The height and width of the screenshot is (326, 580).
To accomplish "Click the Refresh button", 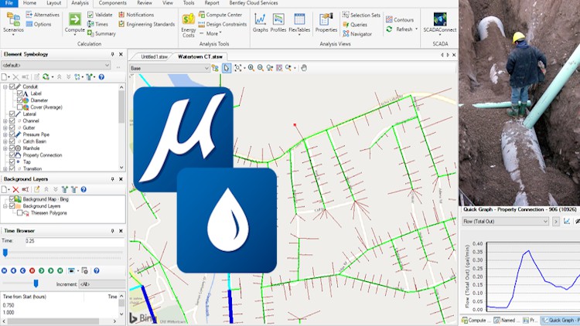I will tap(399, 29).
